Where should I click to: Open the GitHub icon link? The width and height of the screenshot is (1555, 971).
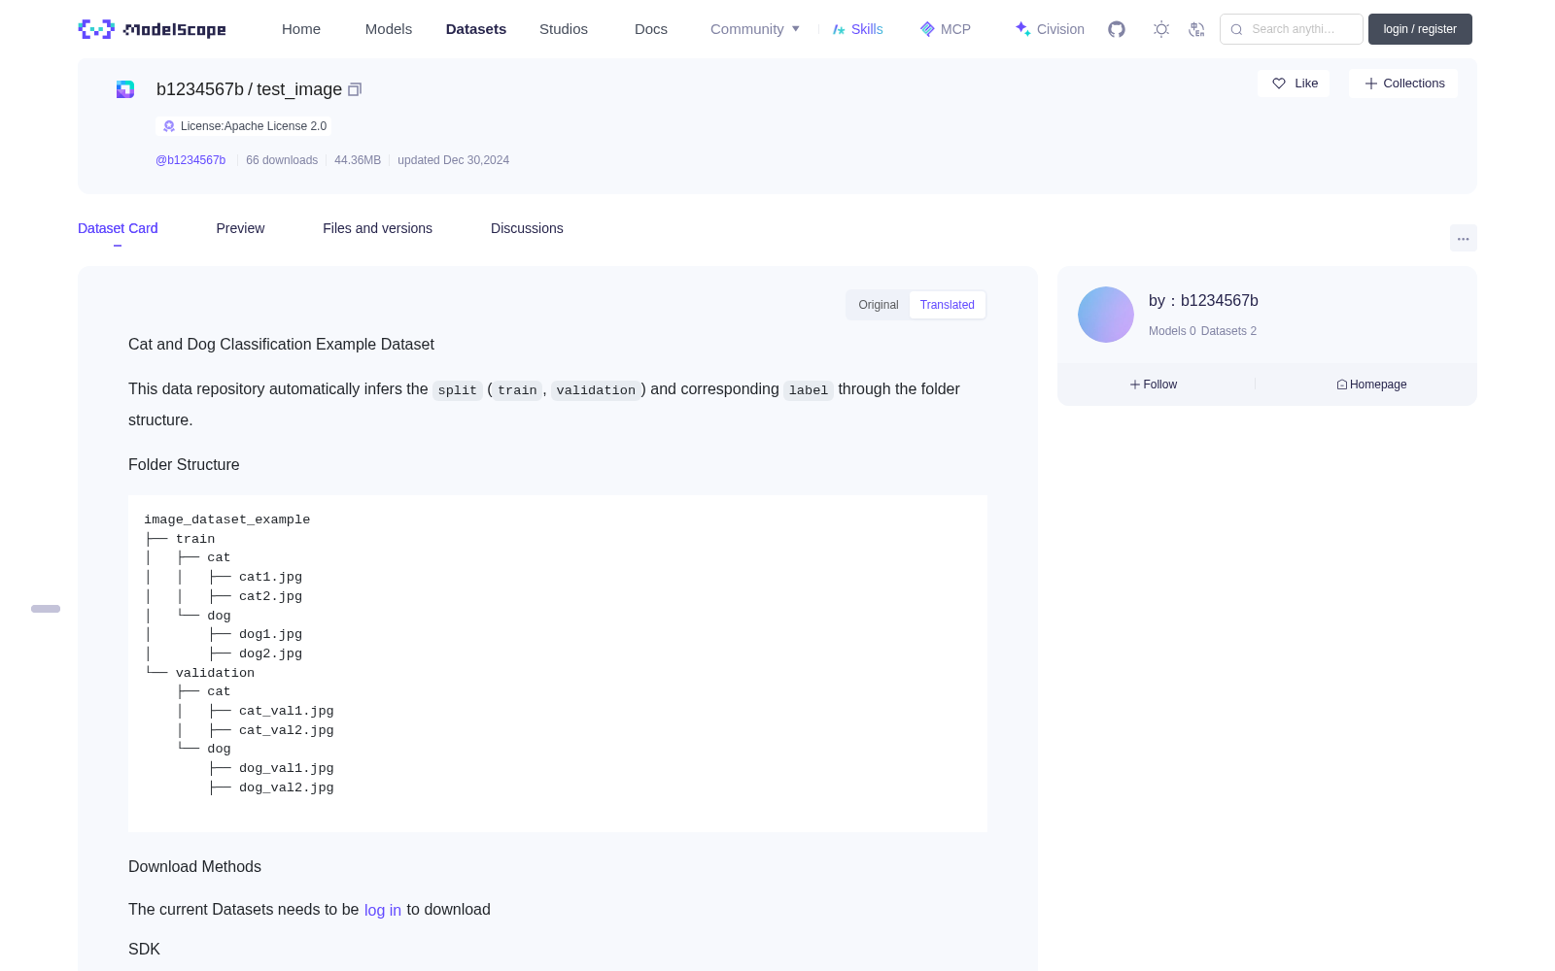point(1117,29)
